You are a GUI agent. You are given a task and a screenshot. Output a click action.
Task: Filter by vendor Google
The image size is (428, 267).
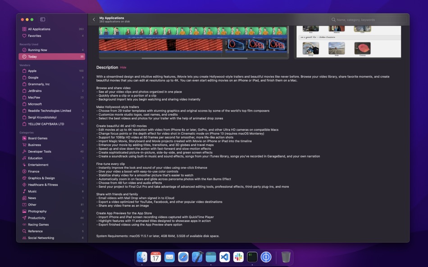coord(52,77)
